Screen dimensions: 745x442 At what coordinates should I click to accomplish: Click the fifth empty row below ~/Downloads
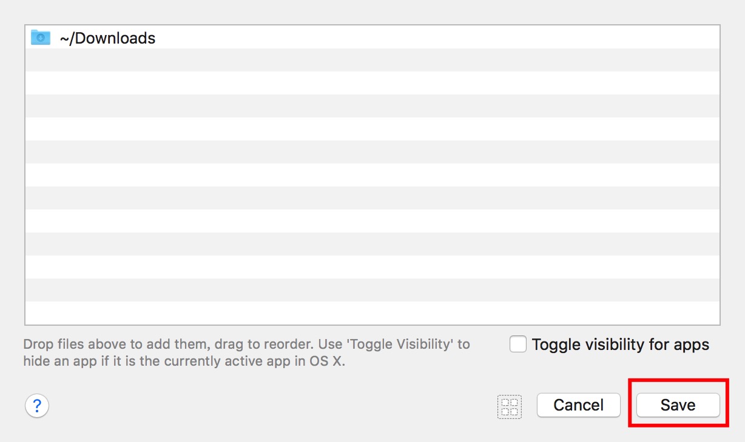373,152
